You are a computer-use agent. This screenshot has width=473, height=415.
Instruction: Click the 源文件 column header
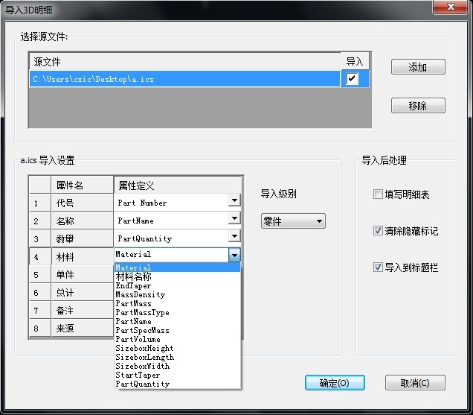click(184, 62)
